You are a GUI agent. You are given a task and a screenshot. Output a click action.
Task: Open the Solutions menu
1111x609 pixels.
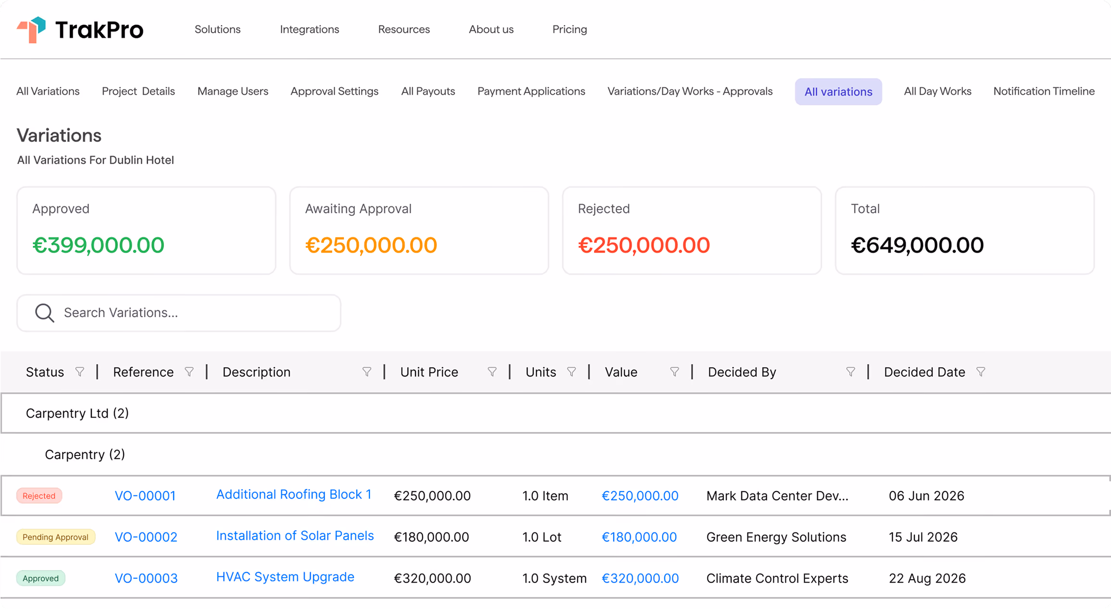coord(217,29)
